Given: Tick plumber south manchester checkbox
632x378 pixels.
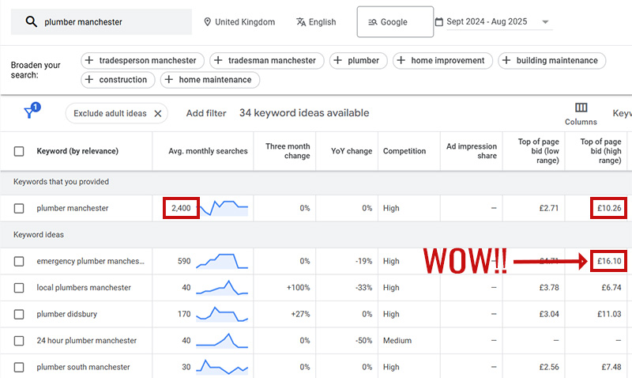Looking at the screenshot, I should tap(19, 368).
